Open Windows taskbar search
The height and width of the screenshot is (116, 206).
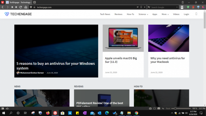pos(11,113)
